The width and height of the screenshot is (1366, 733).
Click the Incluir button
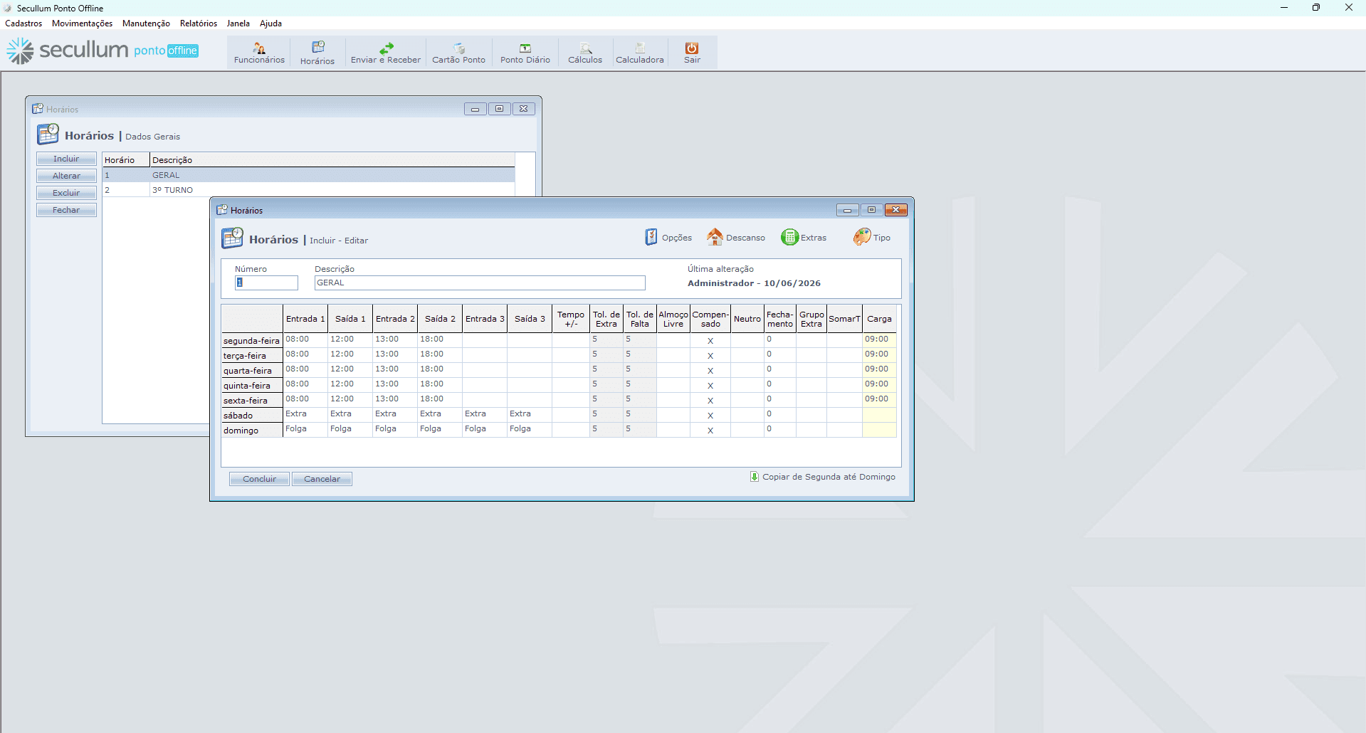click(x=66, y=159)
